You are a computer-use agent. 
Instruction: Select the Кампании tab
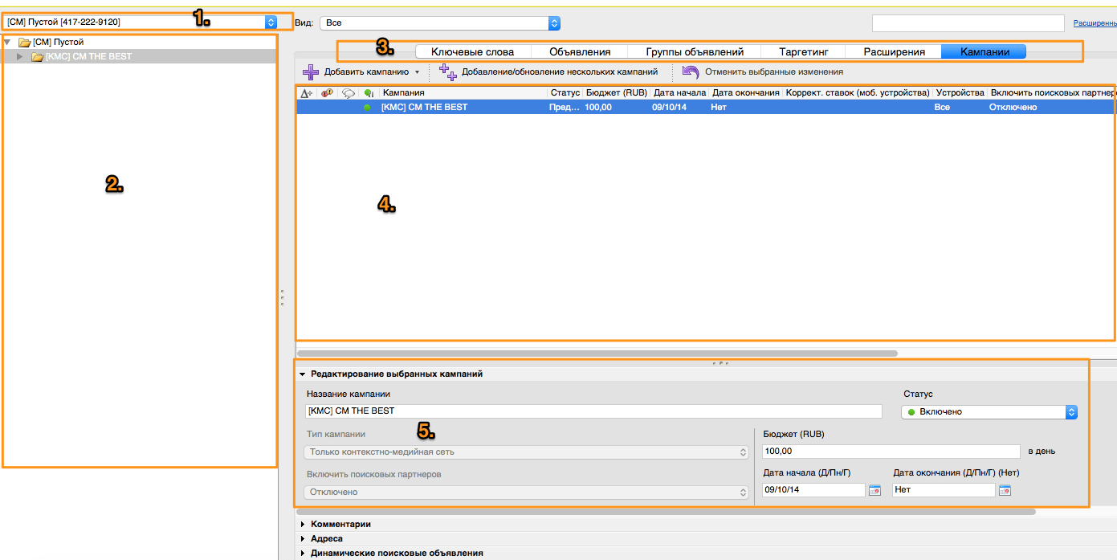984,51
